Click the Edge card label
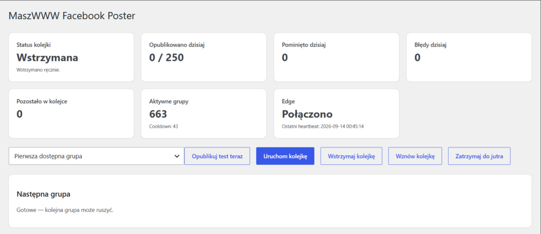This screenshot has width=541, height=234. 288,101
